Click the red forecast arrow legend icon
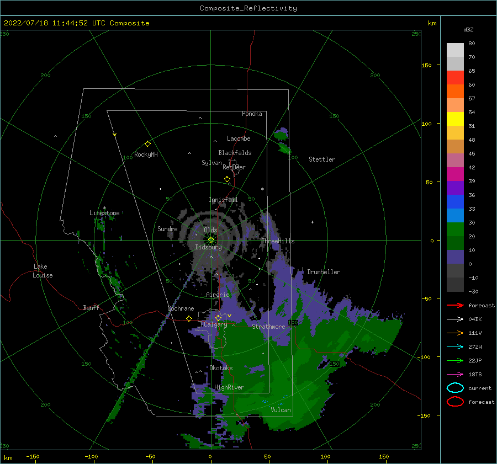Viewport: 497px width, 464px height. click(x=455, y=305)
